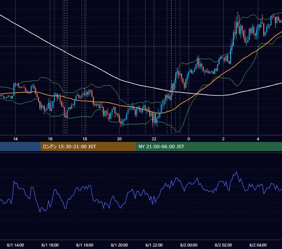Click the 8/1 16:00 time label
The width and height of the screenshot is (282, 249).
click(x=50, y=245)
